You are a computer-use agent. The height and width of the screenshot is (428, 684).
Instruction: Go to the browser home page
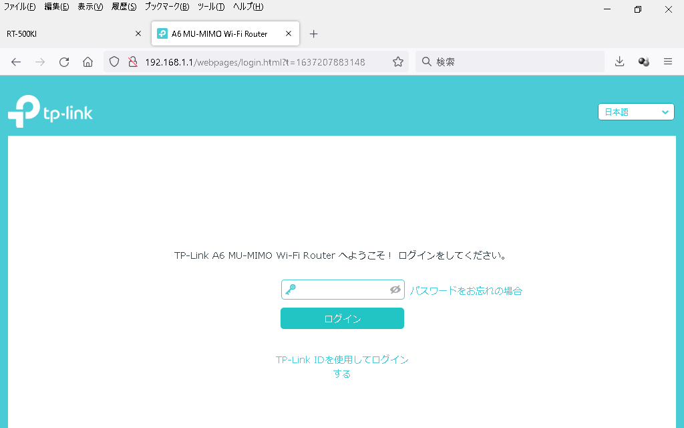pos(88,62)
